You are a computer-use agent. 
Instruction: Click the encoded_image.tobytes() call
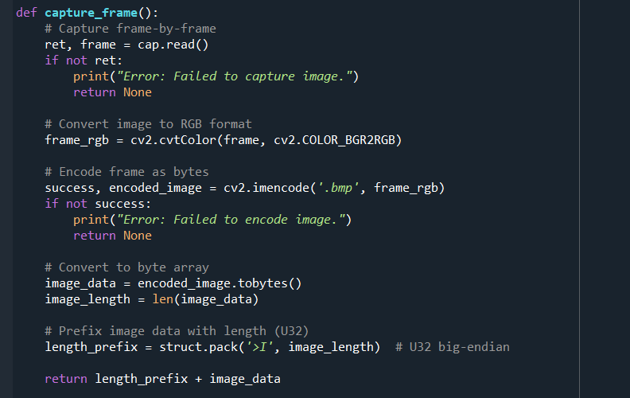coord(220,283)
